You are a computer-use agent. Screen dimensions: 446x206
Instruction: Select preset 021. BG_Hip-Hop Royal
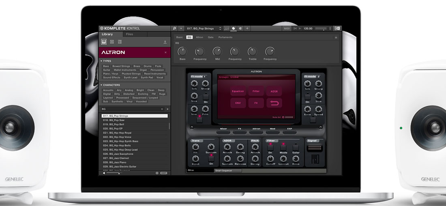(x=135, y=133)
